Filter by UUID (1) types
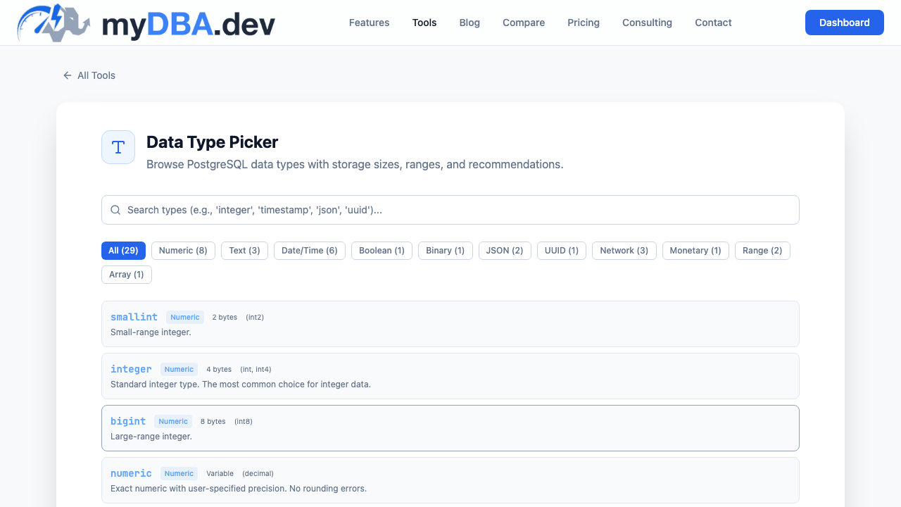Image resolution: width=901 pixels, height=507 pixels. [x=562, y=251]
